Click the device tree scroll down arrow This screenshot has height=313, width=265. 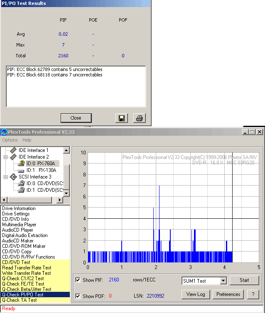point(66,193)
